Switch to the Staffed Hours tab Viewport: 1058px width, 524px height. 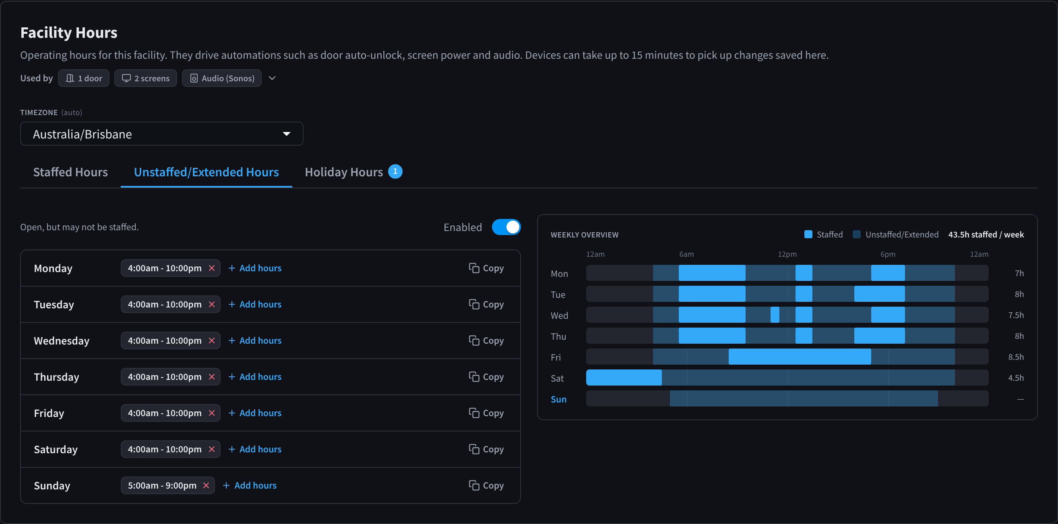70,172
